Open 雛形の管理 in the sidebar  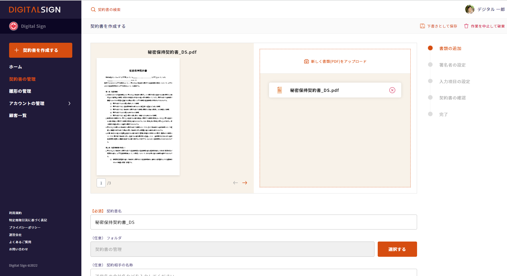pyautogui.click(x=20, y=91)
